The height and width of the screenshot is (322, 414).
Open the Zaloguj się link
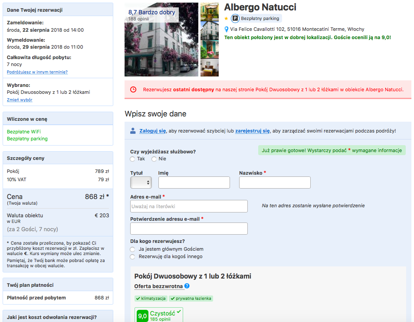(153, 131)
